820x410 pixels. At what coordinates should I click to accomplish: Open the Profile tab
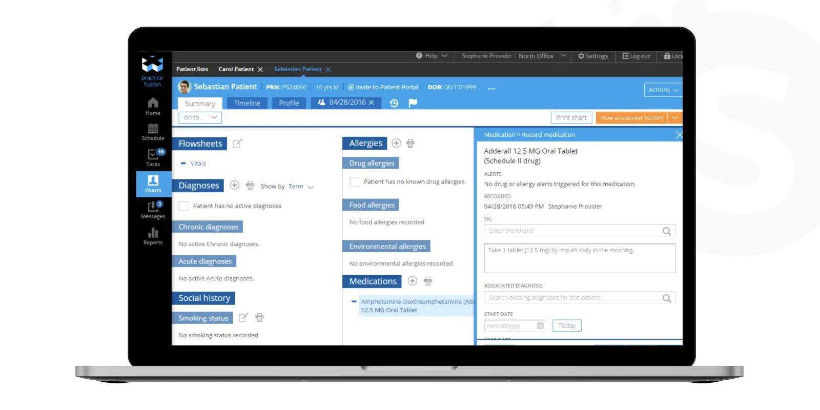pos(289,104)
